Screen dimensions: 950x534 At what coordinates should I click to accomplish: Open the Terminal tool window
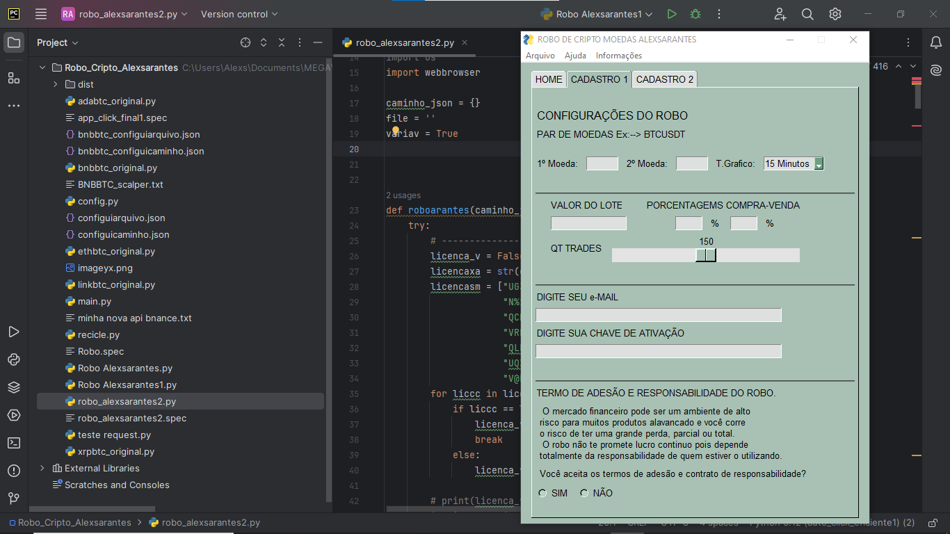[14, 443]
